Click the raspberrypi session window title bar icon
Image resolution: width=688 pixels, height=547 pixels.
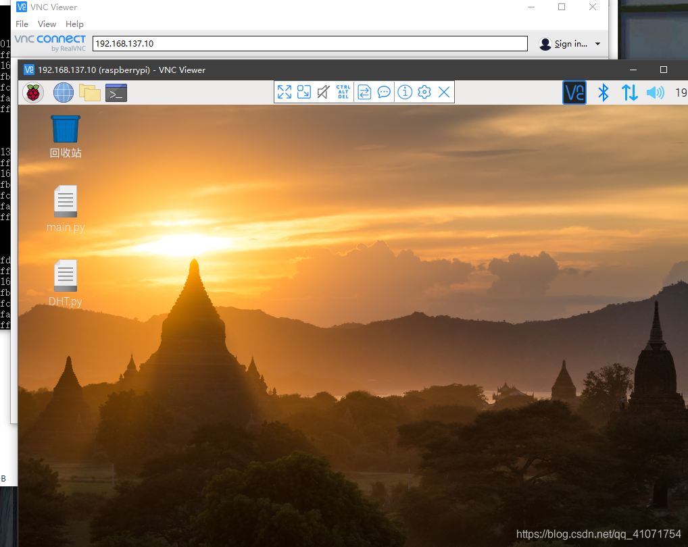(x=29, y=70)
